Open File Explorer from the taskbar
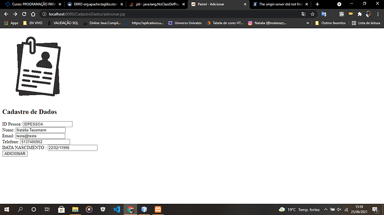The width and height of the screenshot is (384, 215). [75, 209]
